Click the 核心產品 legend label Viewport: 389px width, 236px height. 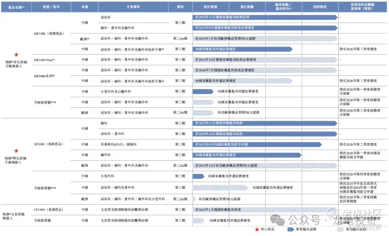coord(267,229)
